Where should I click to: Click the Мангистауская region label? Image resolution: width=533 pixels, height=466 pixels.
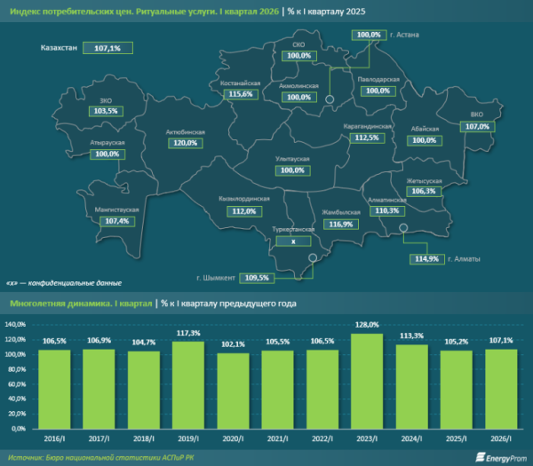pos(117,209)
